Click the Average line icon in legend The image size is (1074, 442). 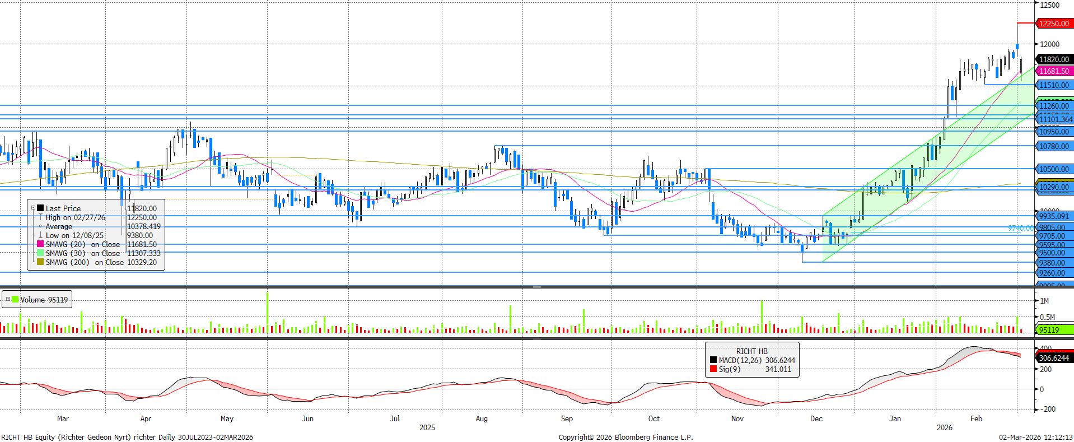point(40,226)
